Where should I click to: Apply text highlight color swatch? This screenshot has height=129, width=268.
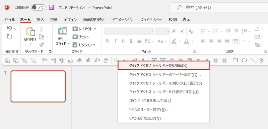coord(174,41)
